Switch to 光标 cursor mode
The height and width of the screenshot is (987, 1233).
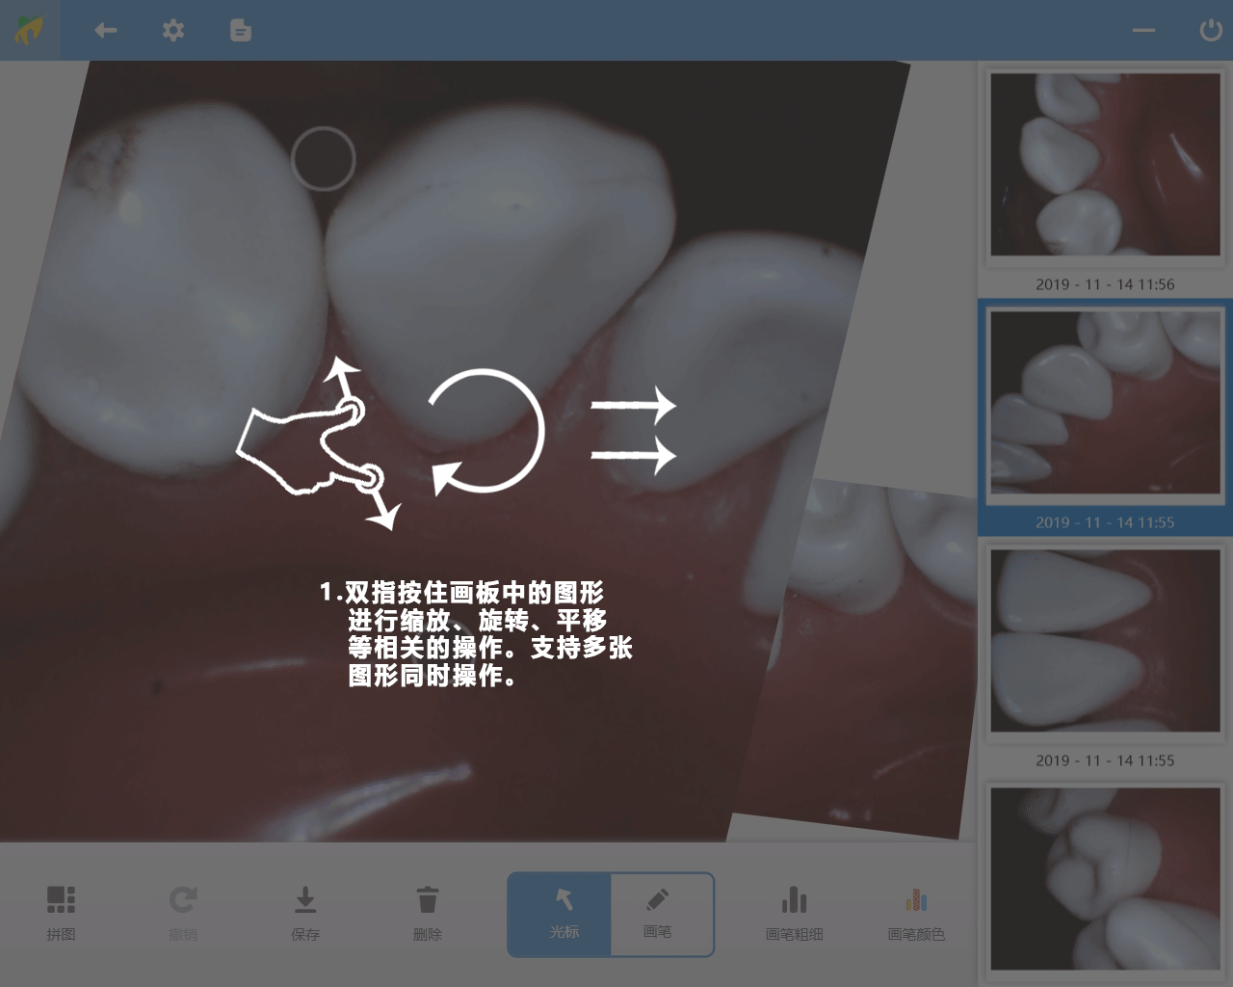564,913
